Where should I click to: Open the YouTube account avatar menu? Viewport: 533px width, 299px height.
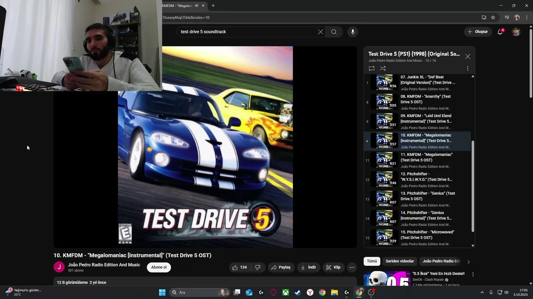(x=516, y=32)
